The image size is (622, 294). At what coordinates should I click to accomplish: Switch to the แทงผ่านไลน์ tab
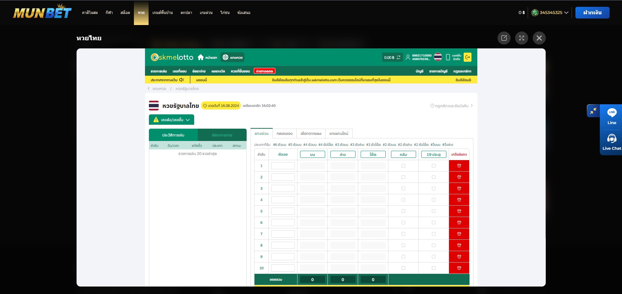(x=339, y=134)
